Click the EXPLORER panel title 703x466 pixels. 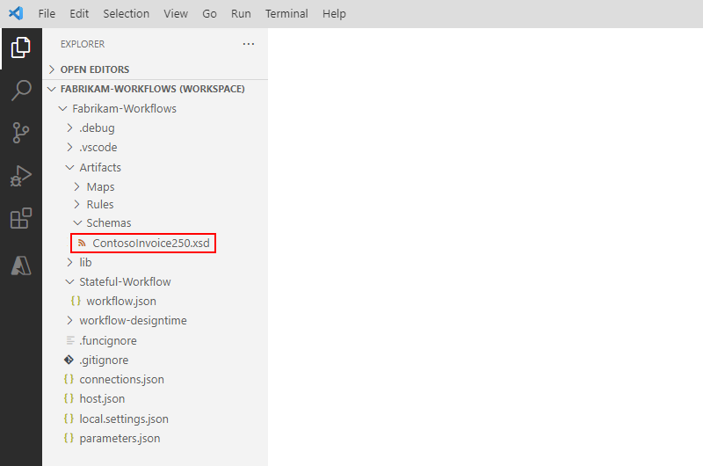pyautogui.click(x=83, y=44)
